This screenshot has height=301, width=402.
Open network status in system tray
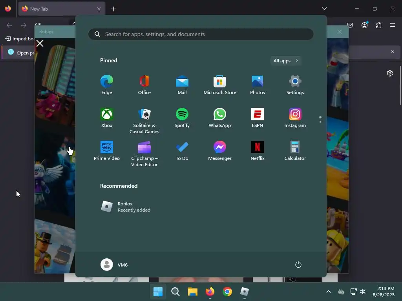point(354,292)
